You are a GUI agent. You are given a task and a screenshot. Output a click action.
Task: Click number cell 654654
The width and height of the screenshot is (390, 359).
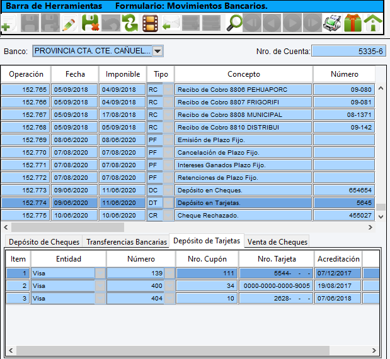[344, 190]
